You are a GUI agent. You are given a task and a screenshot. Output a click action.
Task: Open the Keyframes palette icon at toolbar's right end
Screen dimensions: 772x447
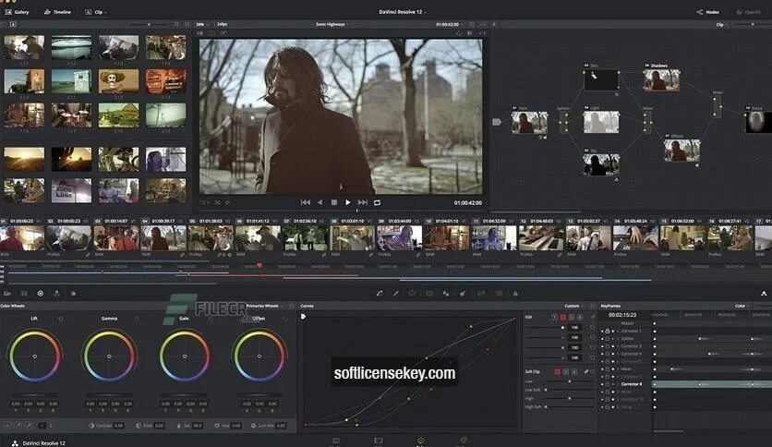(x=764, y=294)
